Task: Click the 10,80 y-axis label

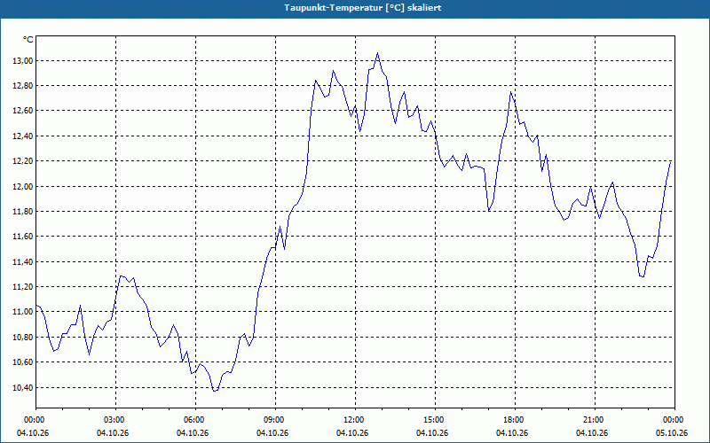Action: [x=23, y=338]
